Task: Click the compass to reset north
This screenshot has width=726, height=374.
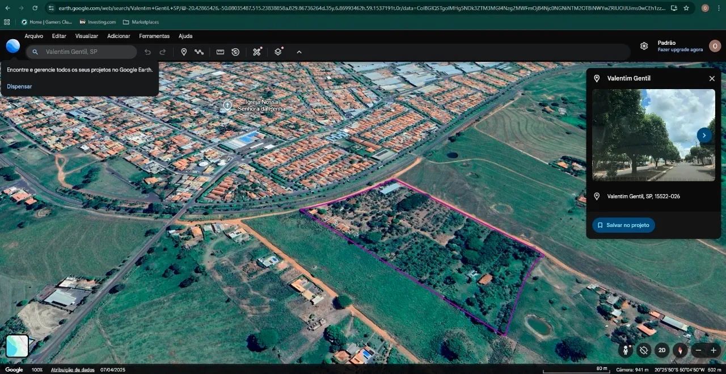Action: (x=680, y=350)
